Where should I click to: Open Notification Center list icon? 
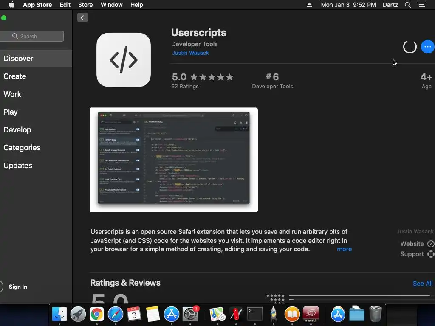421,5
